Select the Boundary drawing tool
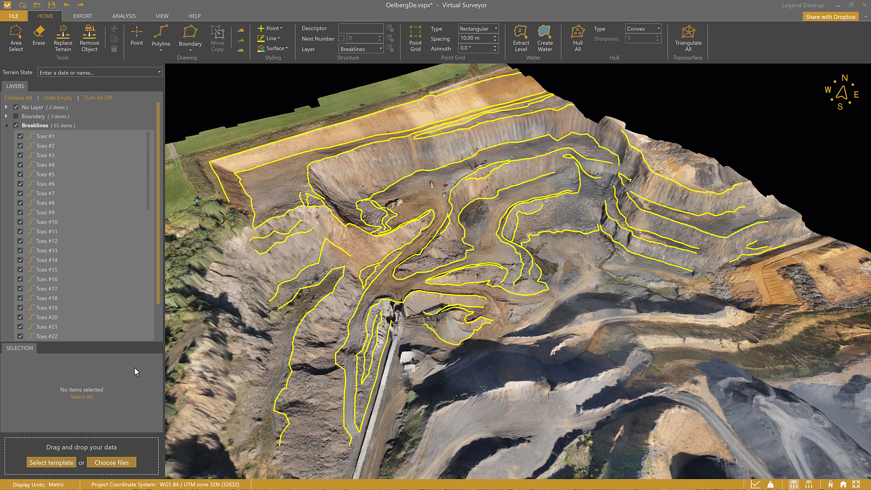Screen dimensions: 871x490 (x=190, y=35)
